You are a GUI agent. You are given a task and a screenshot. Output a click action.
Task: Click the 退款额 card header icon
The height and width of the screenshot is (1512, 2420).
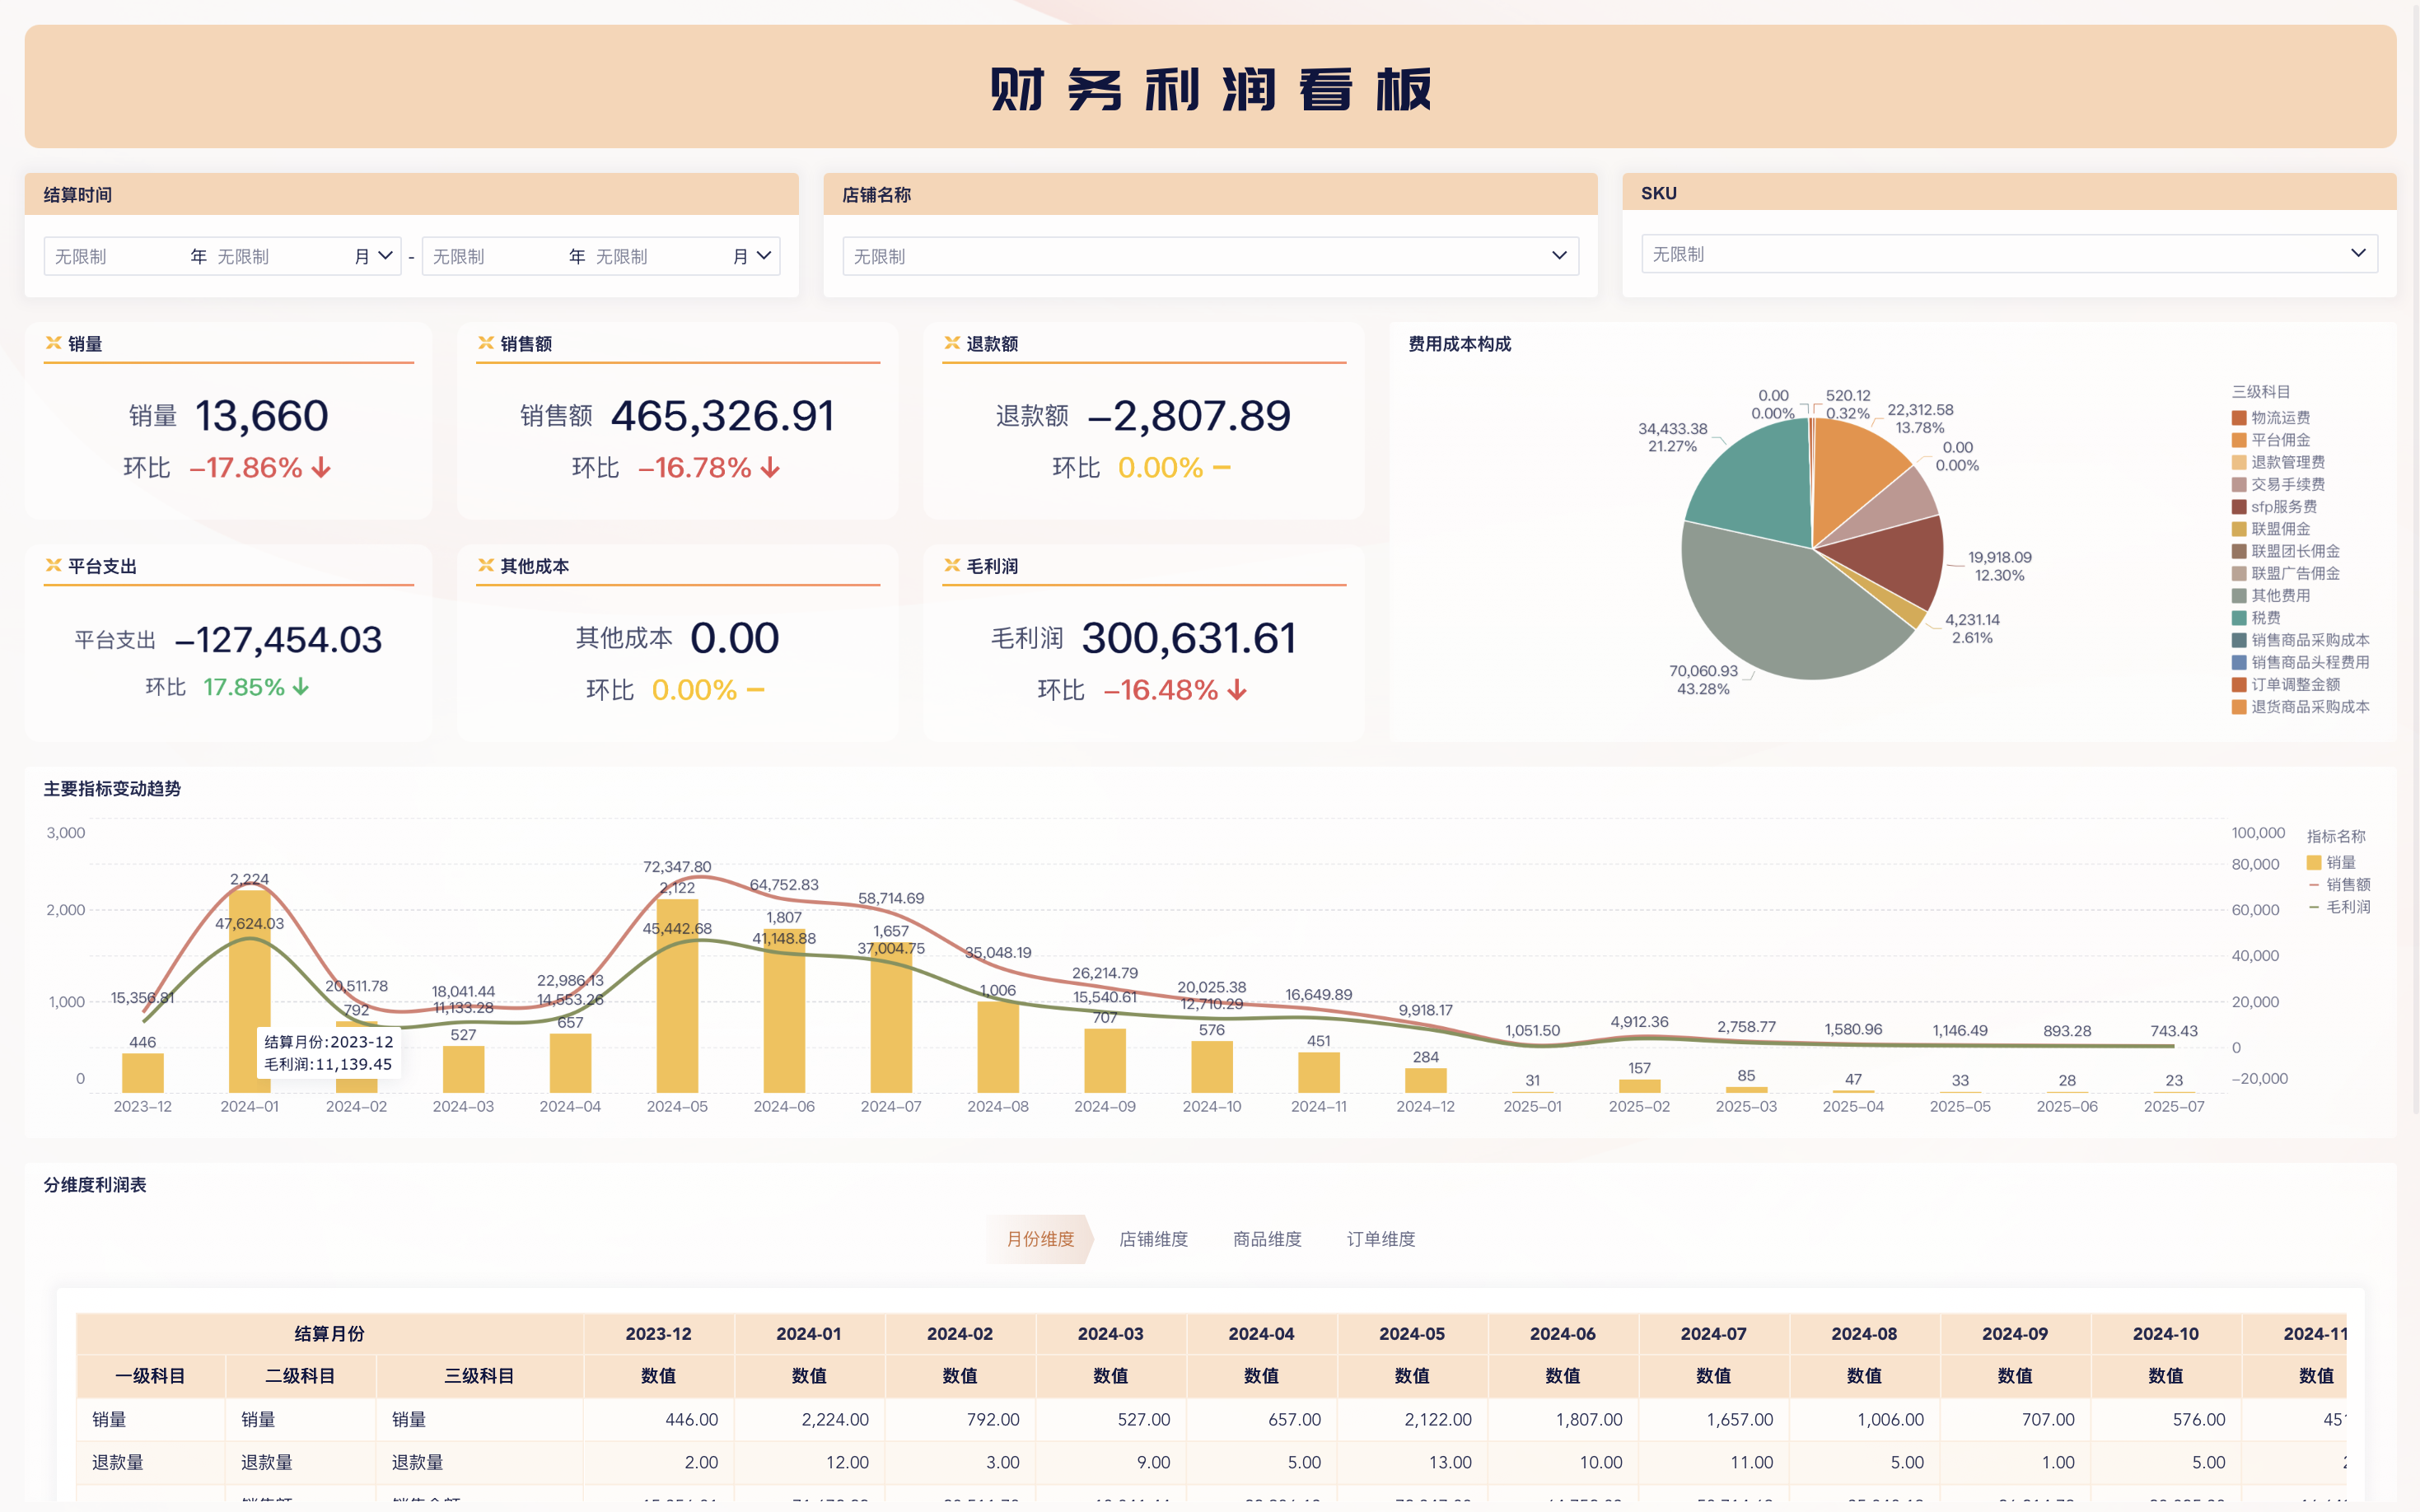[x=952, y=343]
